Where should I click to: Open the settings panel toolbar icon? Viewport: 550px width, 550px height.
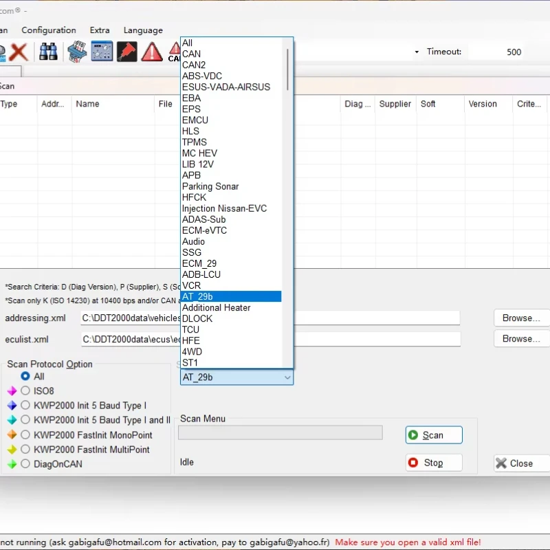tap(102, 51)
